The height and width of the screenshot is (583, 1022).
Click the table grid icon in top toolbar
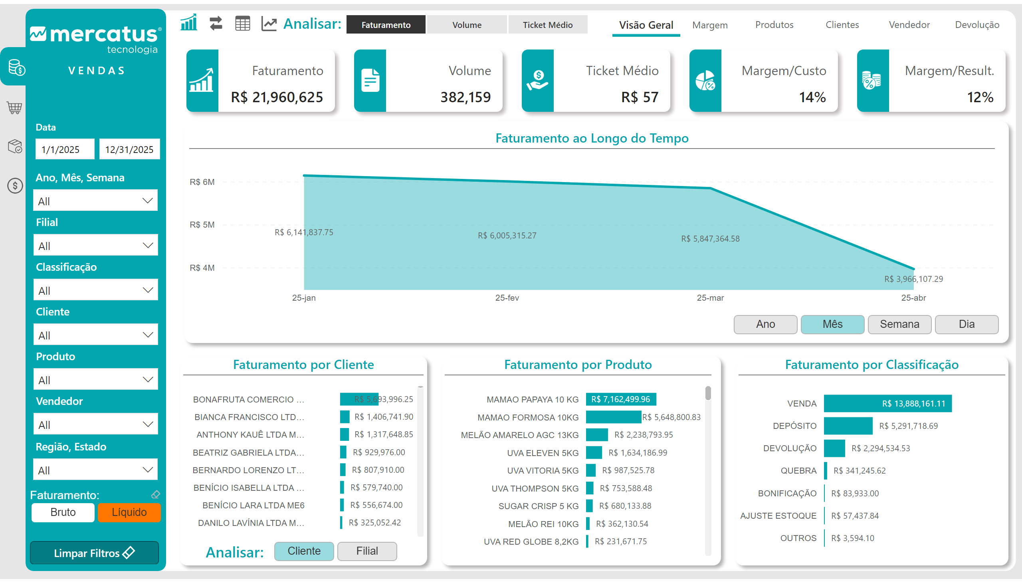242,24
